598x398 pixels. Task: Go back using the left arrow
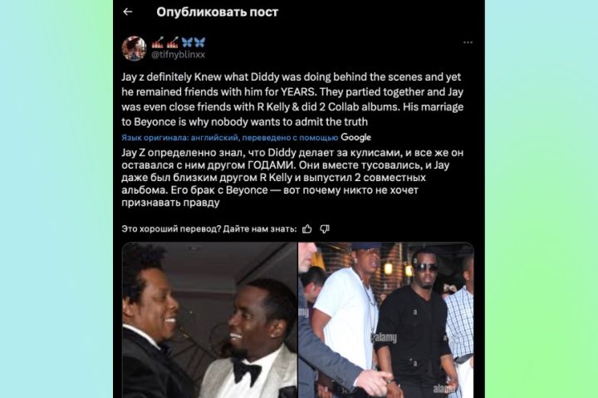click(128, 12)
